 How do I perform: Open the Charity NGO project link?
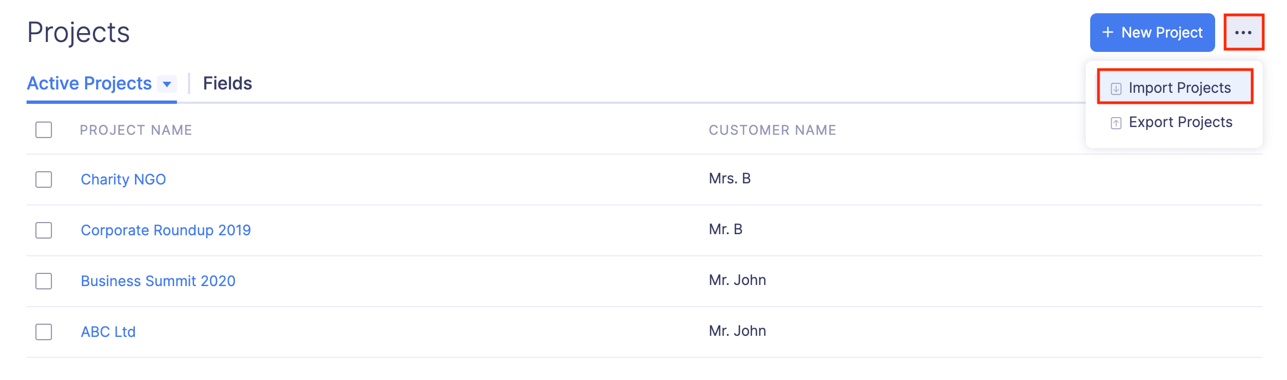pos(123,180)
